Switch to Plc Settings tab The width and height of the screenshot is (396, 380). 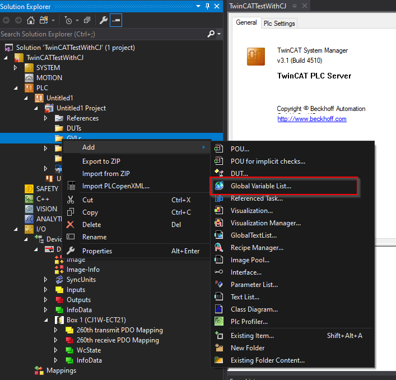pyautogui.click(x=279, y=24)
